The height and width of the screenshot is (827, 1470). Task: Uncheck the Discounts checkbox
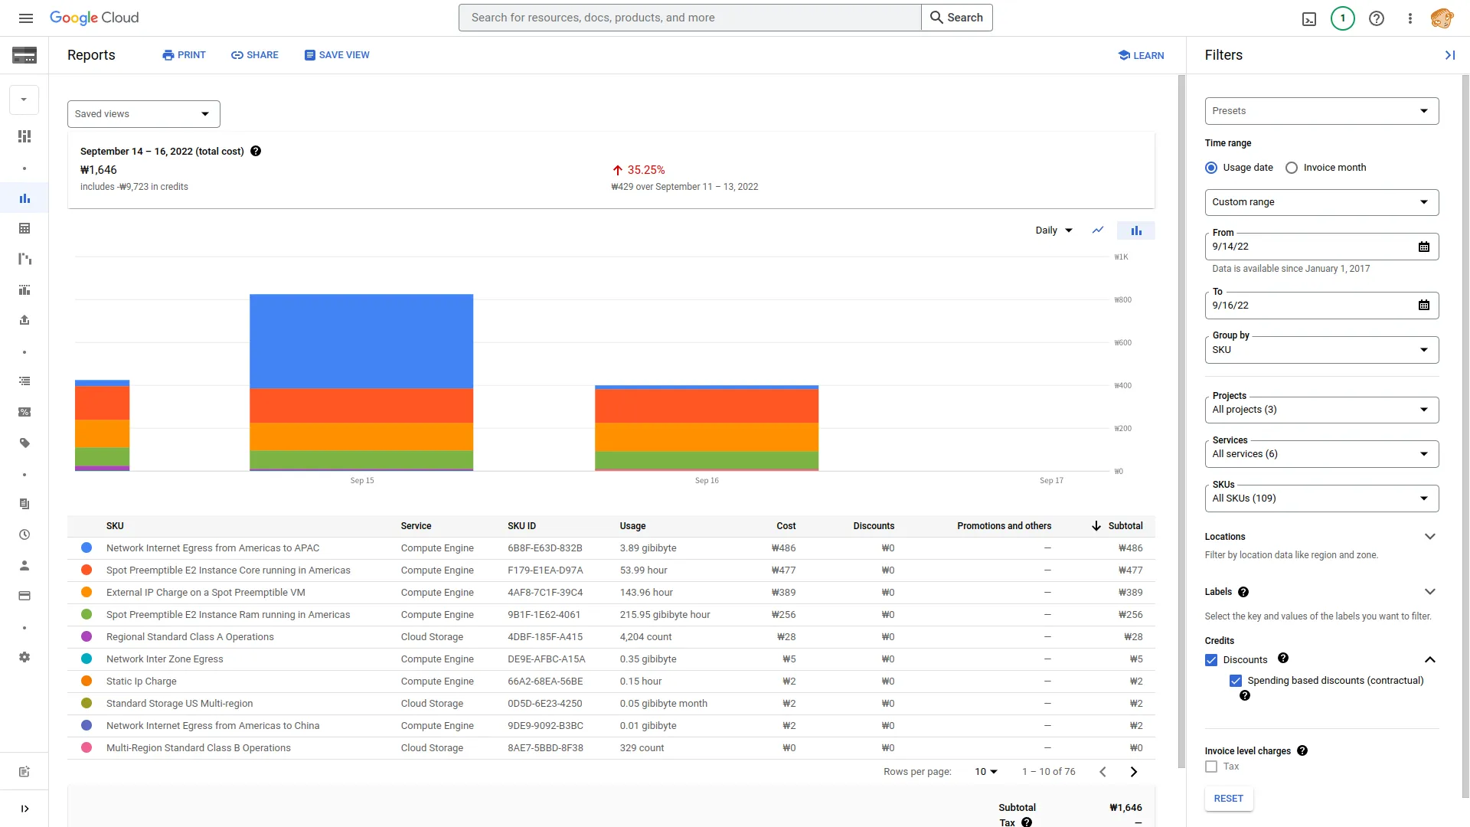click(x=1211, y=660)
